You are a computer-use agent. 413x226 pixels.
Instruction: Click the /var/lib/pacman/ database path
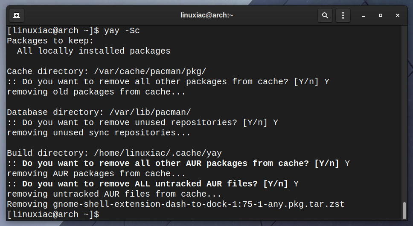(150, 112)
